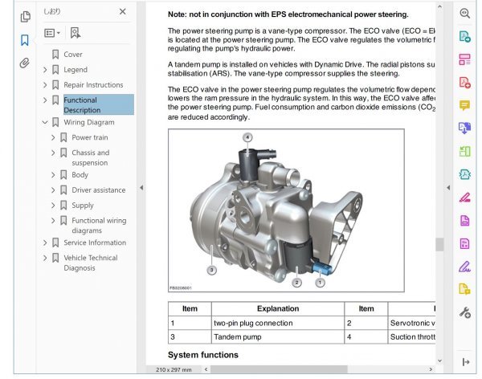Open the bookmark options dropdown menu
Viewport: 482px width, 379px height.
coord(52,33)
